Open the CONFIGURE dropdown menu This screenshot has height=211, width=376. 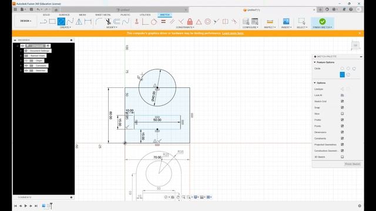tap(250, 28)
